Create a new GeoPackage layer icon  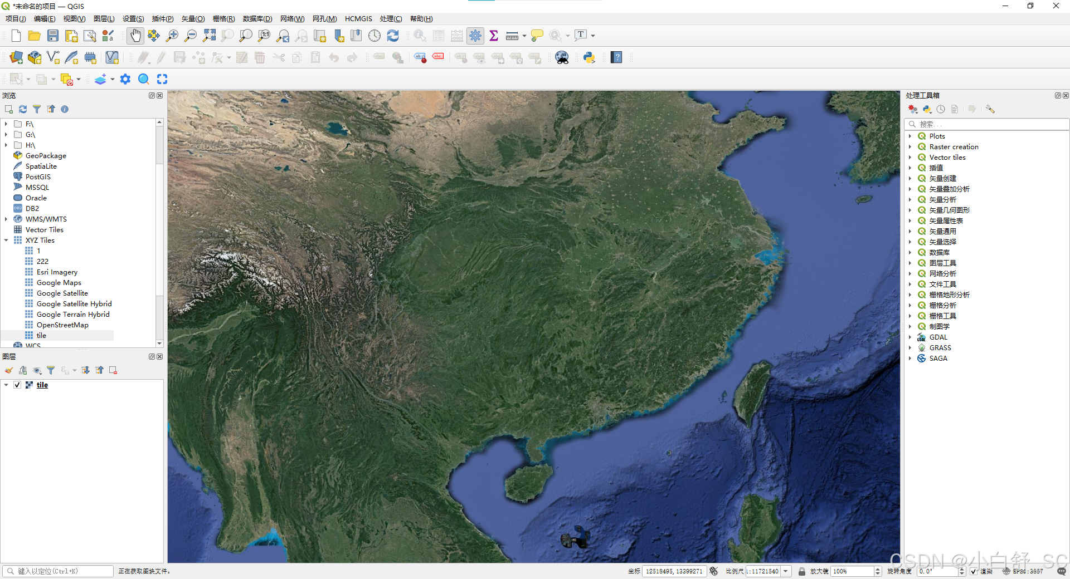click(x=35, y=57)
